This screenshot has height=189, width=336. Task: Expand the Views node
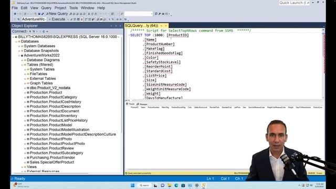point(22,167)
